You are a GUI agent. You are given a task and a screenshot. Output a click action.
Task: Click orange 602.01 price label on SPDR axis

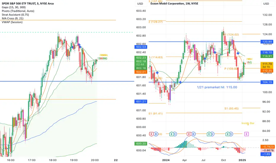tap(141, 72)
